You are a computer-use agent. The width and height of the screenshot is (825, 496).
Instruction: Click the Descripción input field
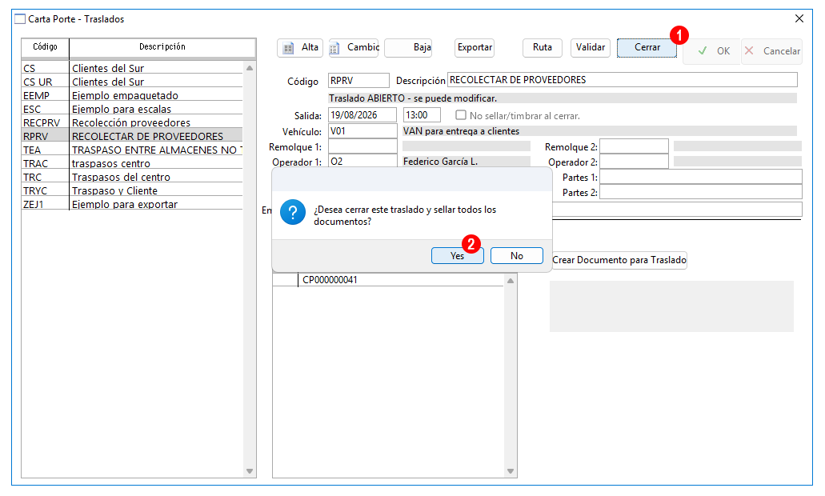(623, 80)
